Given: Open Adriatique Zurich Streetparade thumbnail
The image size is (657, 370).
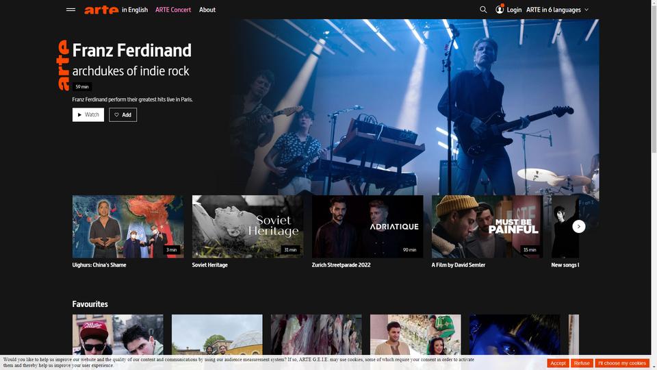Looking at the screenshot, I should tap(368, 227).
